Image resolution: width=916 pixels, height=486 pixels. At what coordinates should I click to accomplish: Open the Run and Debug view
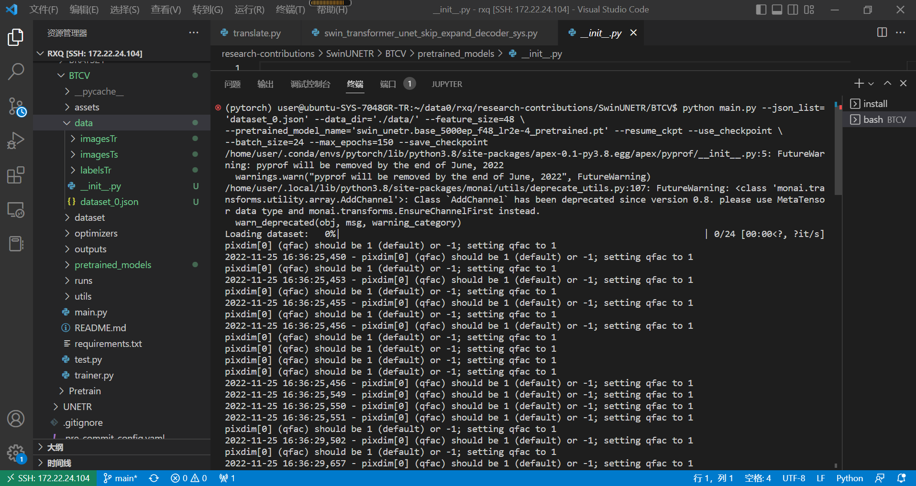click(16, 140)
